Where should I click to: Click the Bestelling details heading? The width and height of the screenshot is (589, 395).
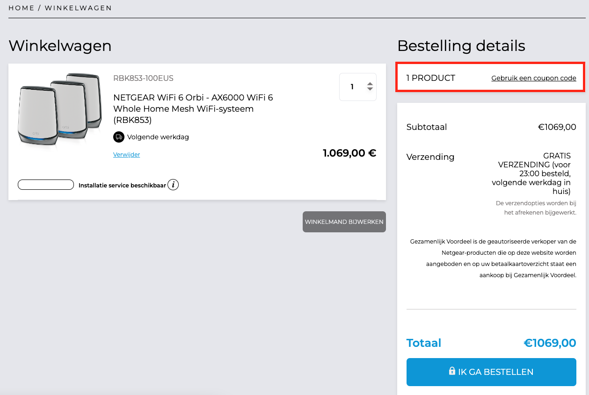coord(461,46)
